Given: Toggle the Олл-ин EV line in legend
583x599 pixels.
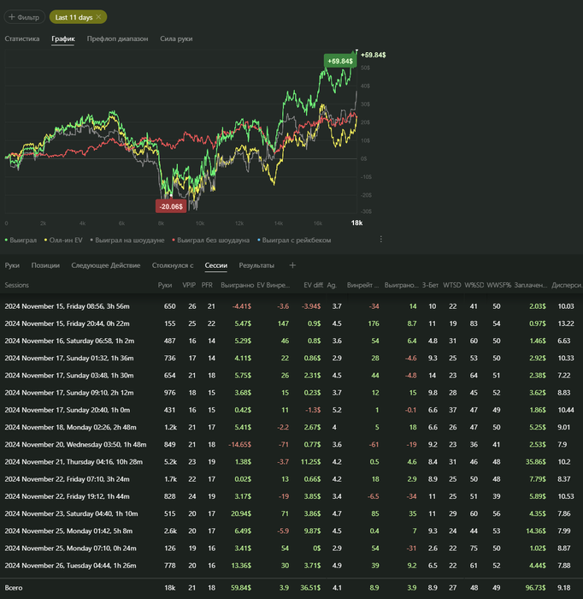Looking at the screenshot, I should pyautogui.click(x=64, y=240).
